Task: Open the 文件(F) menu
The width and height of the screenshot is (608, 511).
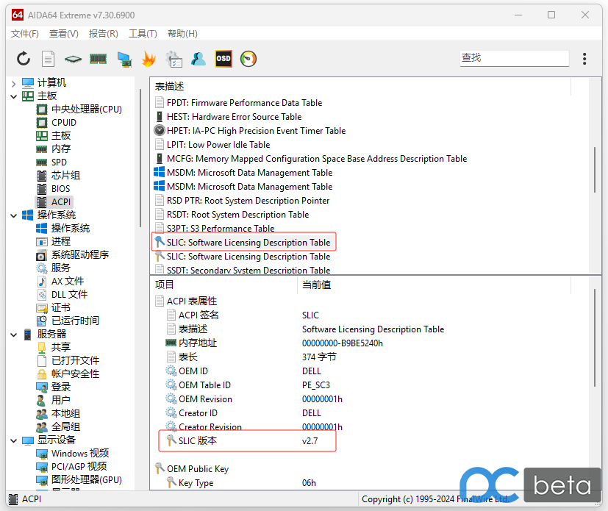Action: (x=25, y=34)
